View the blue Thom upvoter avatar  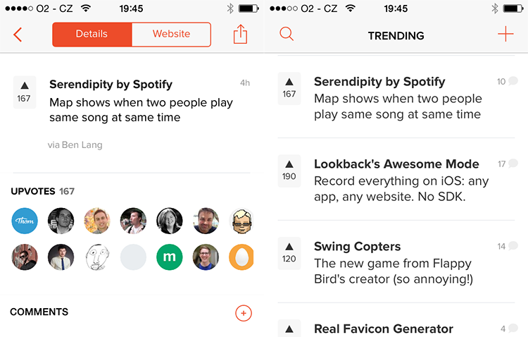click(25, 221)
